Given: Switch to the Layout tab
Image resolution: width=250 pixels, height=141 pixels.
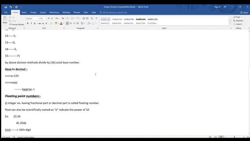Looking at the screenshot, I should tap(43, 13).
